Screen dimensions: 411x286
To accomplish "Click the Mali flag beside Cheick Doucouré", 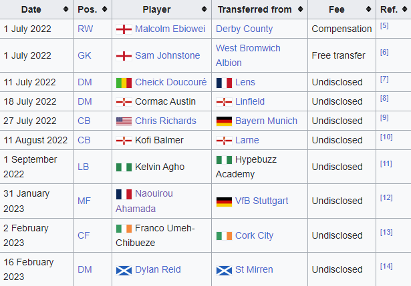I will 124,83.
